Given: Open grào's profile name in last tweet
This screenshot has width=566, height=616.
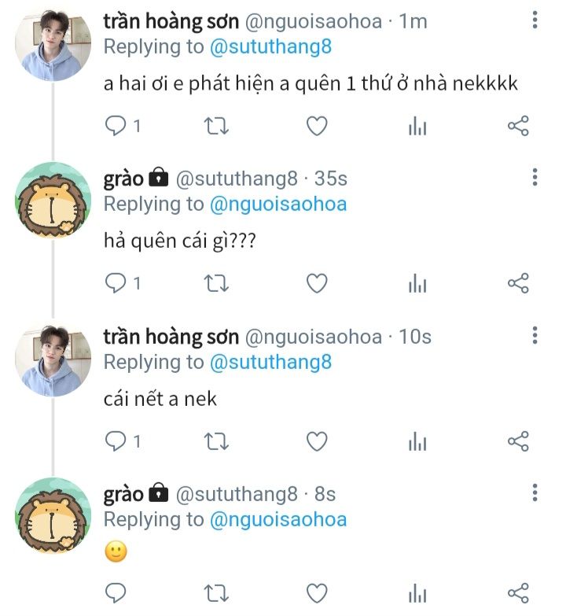Looking at the screenshot, I should pyautogui.click(x=123, y=494).
